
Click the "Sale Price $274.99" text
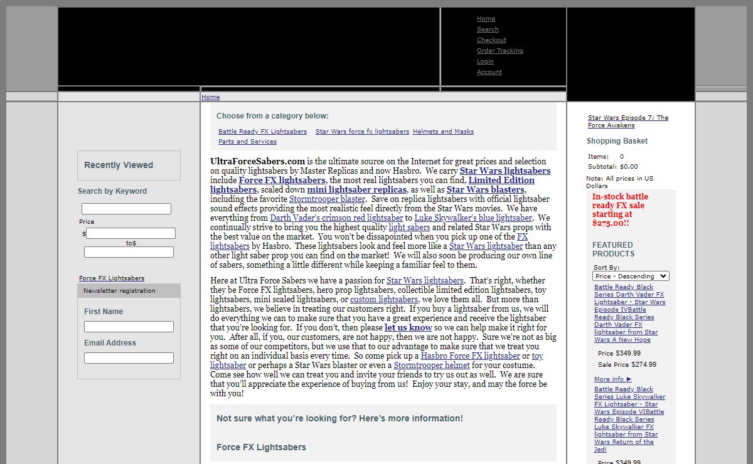click(x=627, y=365)
